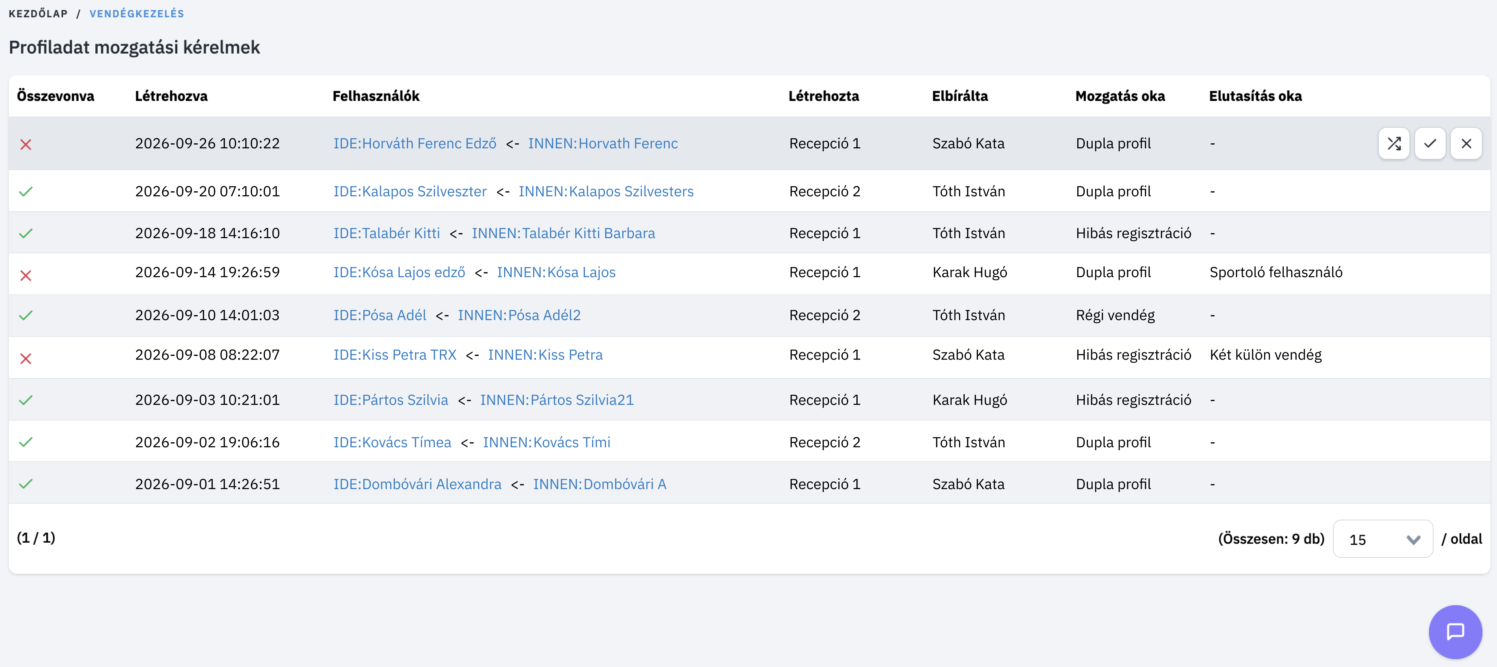Select the date 2026-09-03 10:21:01
Image resolution: width=1497 pixels, height=667 pixels.
pyautogui.click(x=207, y=400)
